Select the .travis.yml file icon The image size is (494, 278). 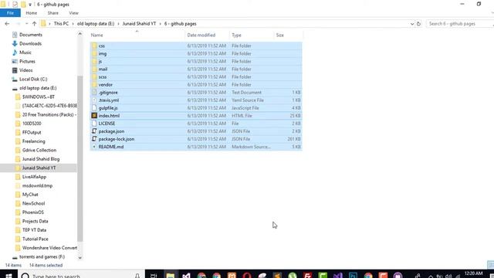[x=94, y=100]
